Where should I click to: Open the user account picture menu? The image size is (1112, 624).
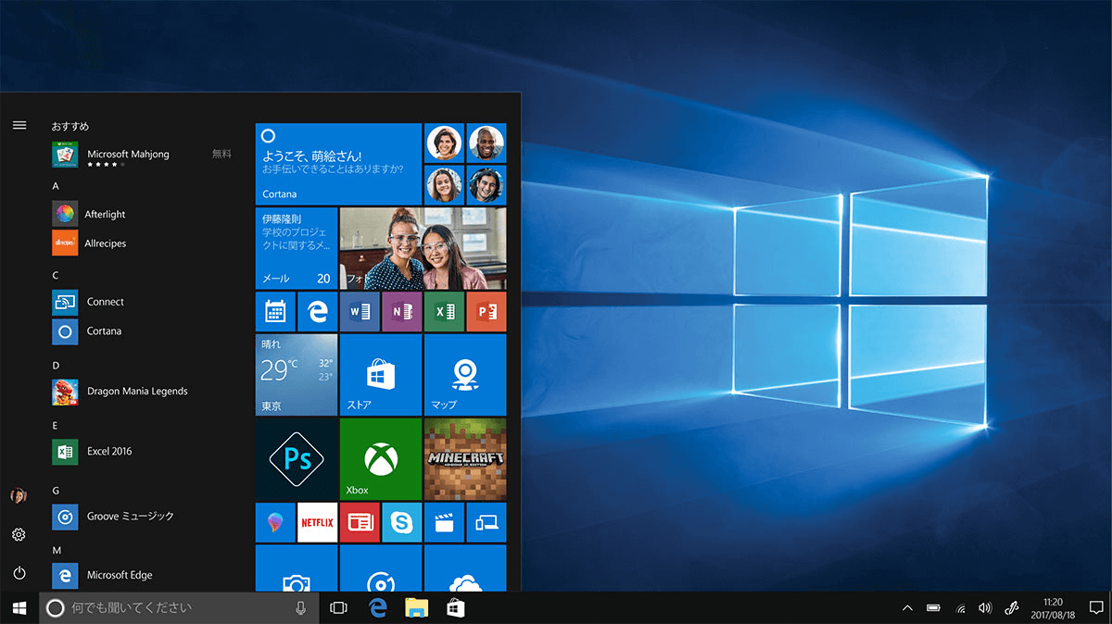point(19,495)
